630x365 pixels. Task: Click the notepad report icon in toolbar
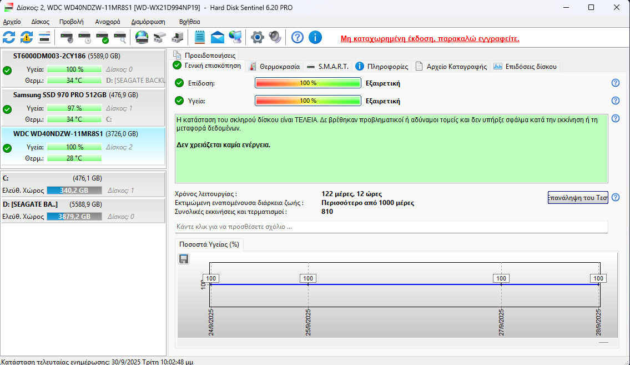click(200, 37)
